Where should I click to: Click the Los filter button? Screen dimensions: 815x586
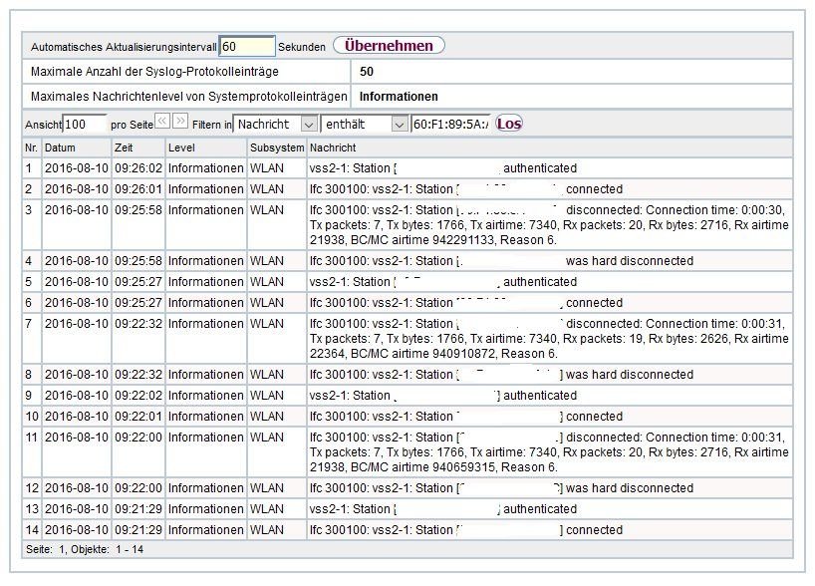509,124
